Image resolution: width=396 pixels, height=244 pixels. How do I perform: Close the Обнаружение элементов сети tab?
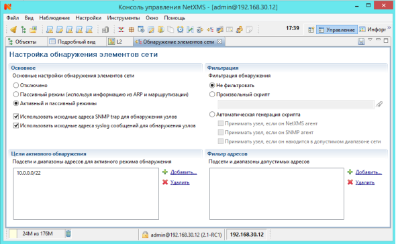tap(220, 42)
